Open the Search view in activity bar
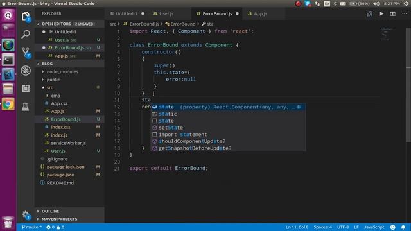411x231 pixels. (26, 34)
